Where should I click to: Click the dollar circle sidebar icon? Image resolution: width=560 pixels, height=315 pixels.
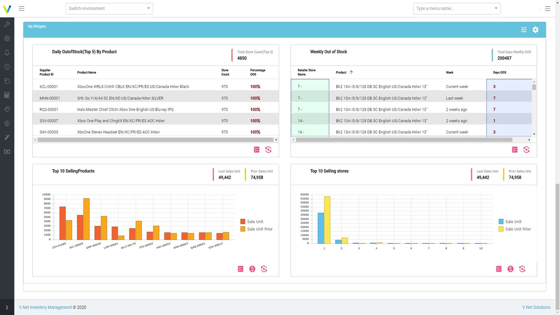(7, 123)
